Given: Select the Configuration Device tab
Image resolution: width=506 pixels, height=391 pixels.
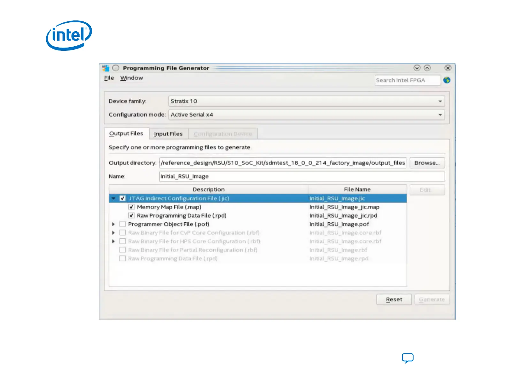Looking at the screenshot, I should 223,134.
